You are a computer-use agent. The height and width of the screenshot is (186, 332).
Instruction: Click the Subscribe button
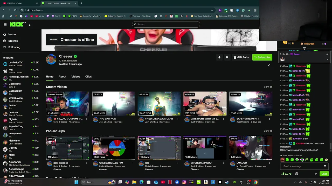tap(262, 57)
